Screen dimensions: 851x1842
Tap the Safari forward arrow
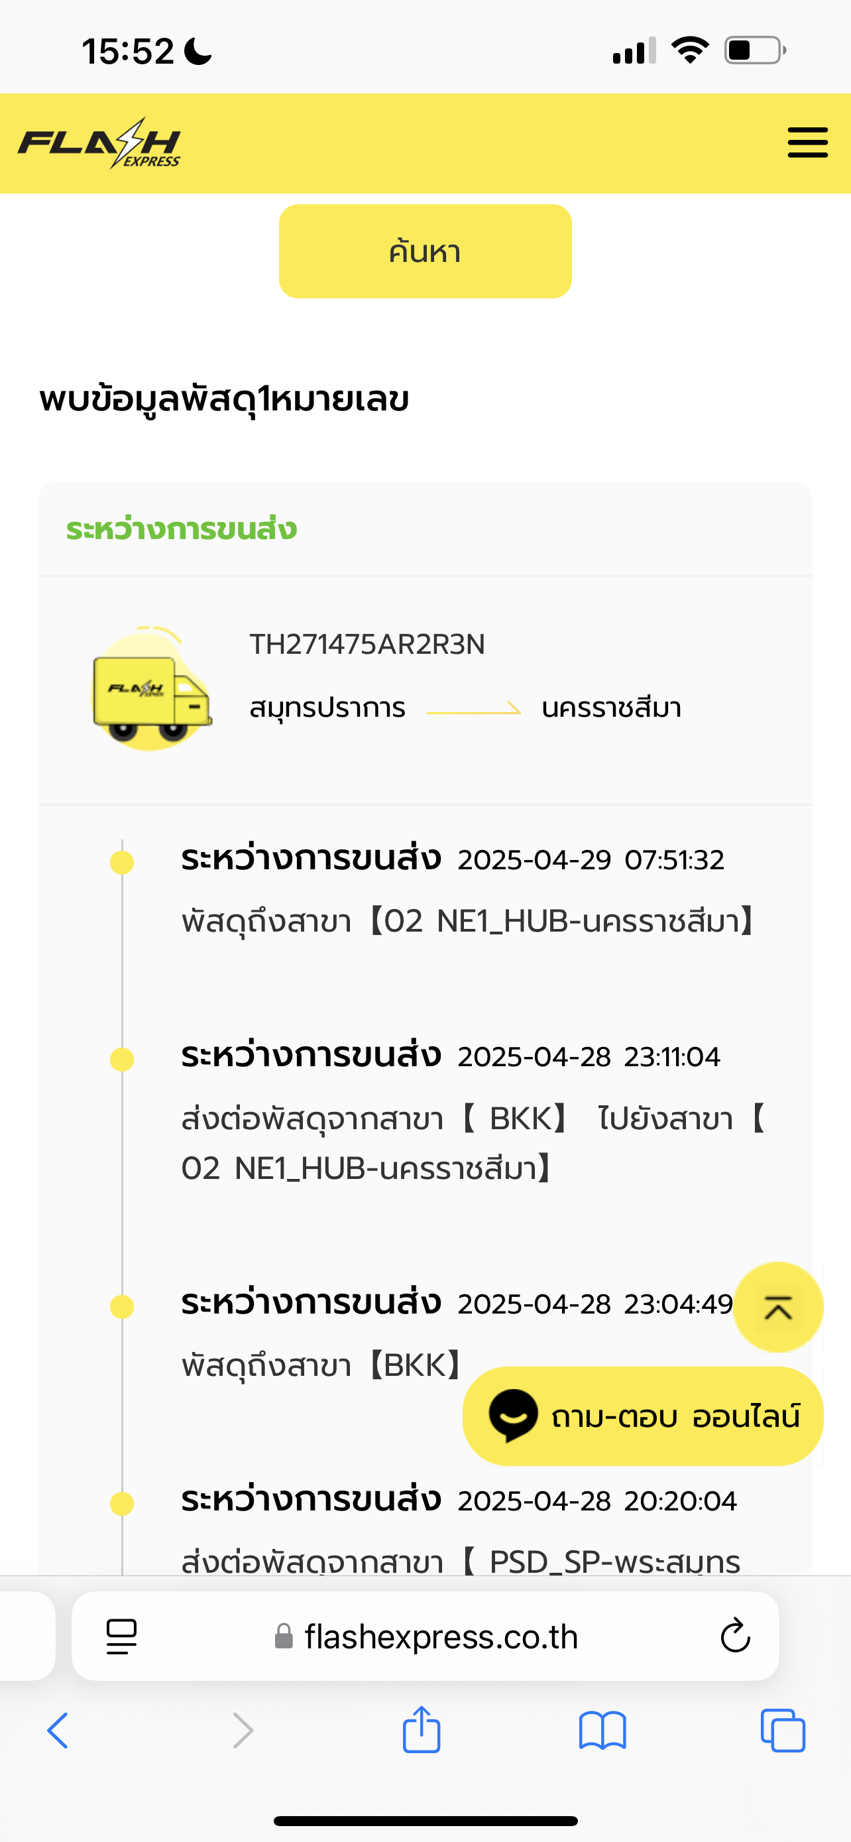[243, 1731]
